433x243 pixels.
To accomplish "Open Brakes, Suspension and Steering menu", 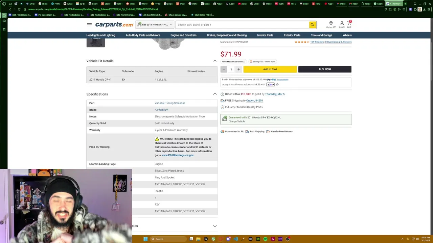I will 227,35.
